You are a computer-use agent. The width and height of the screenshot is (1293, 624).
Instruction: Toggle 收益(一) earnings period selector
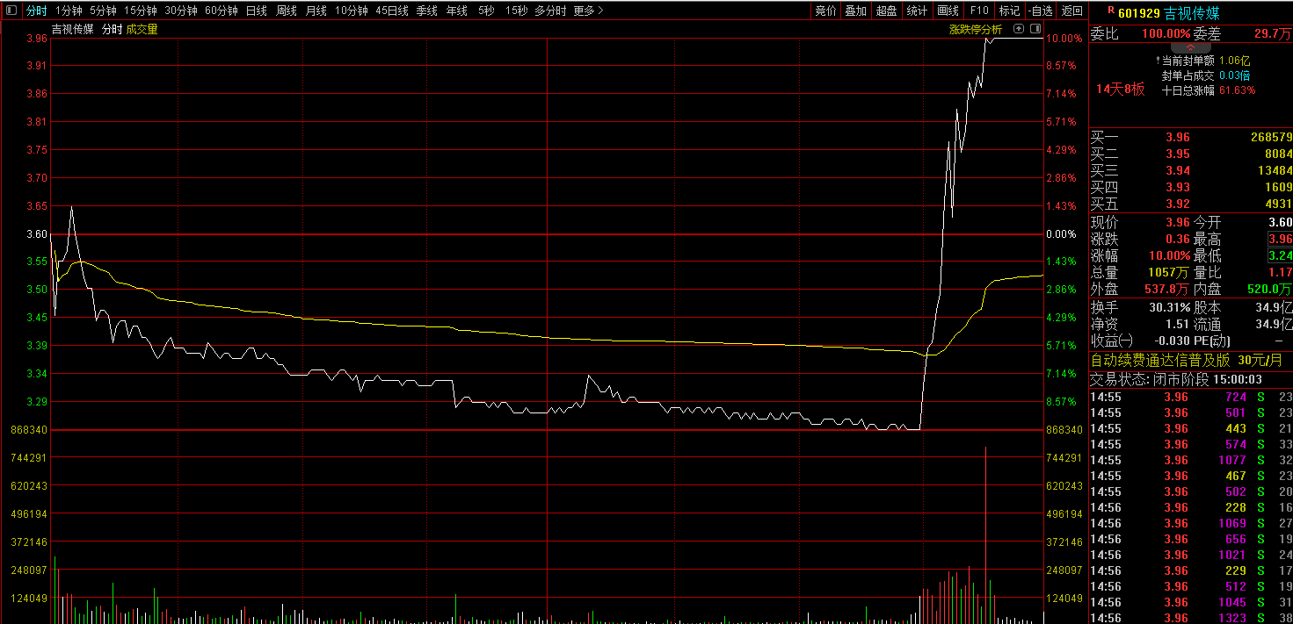pyautogui.click(x=1112, y=341)
